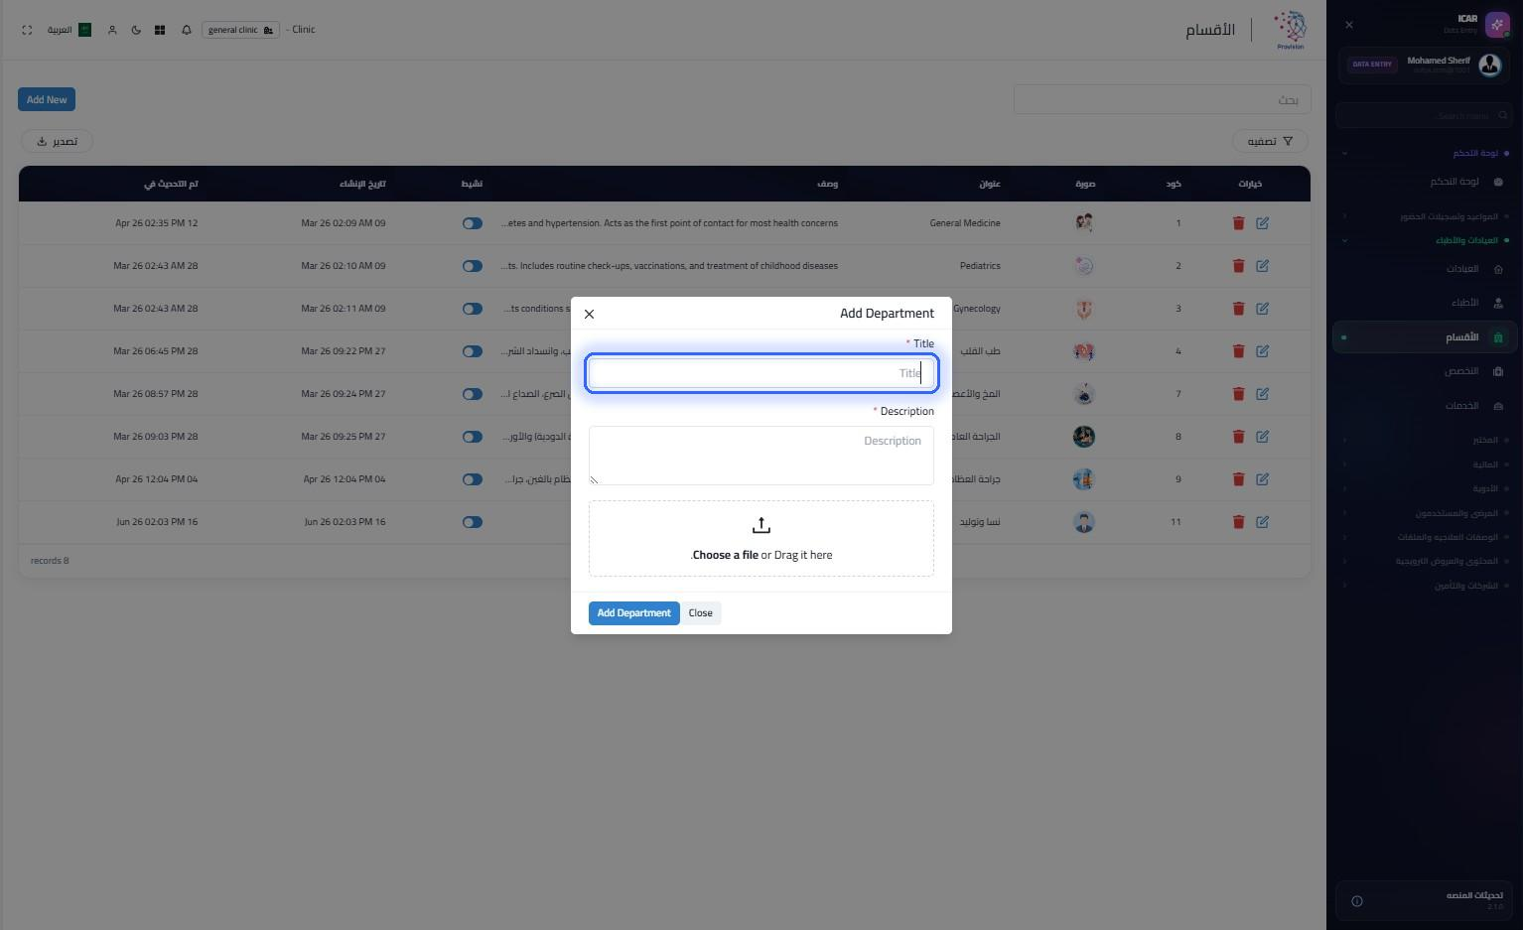Viewport: 1523px width, 930px height.
Task: Click the upload icon in file dropzone
Action: (x=761, y=525)
